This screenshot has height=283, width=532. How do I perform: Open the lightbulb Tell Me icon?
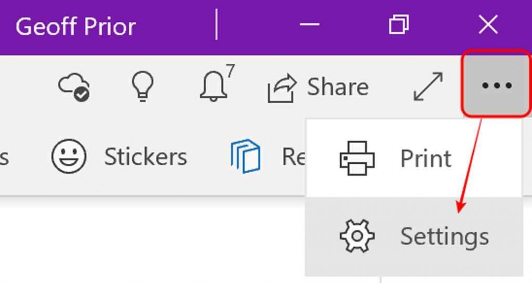point(142,87)
